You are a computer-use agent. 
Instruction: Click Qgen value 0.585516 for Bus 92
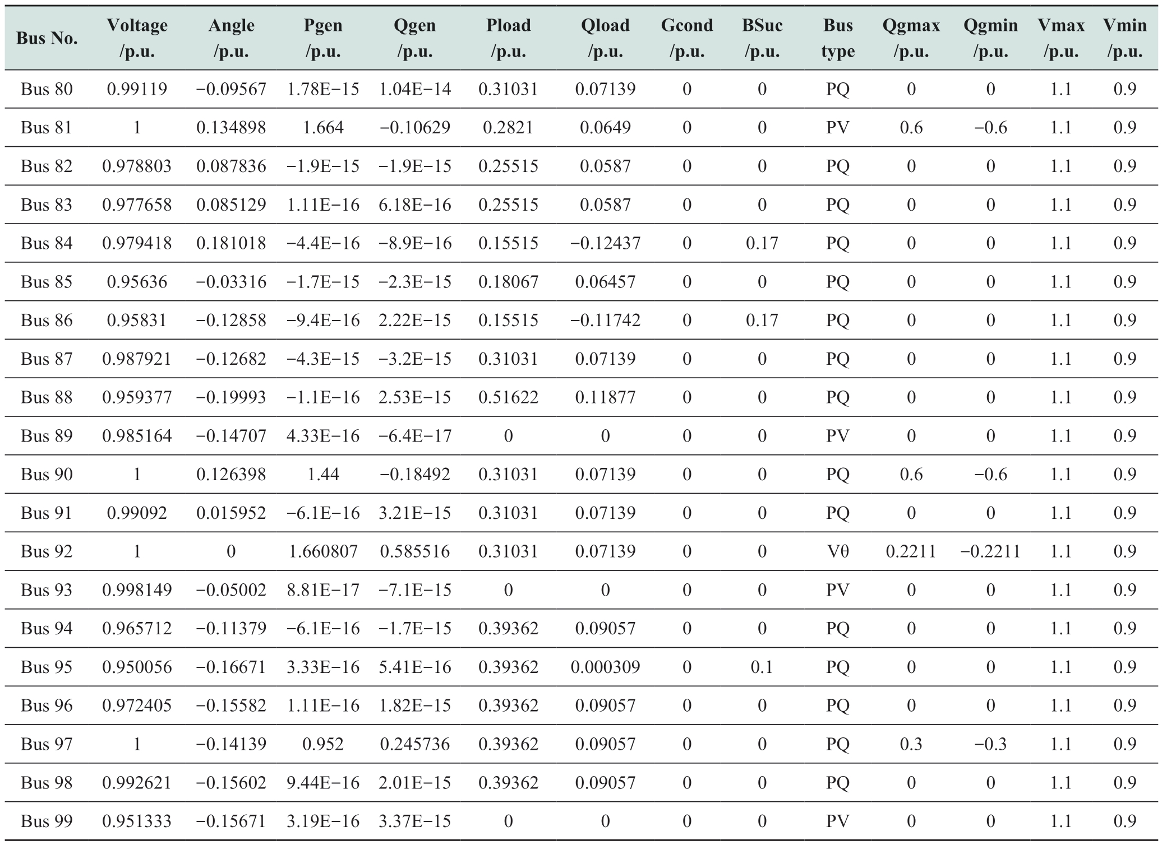[414, 551]
